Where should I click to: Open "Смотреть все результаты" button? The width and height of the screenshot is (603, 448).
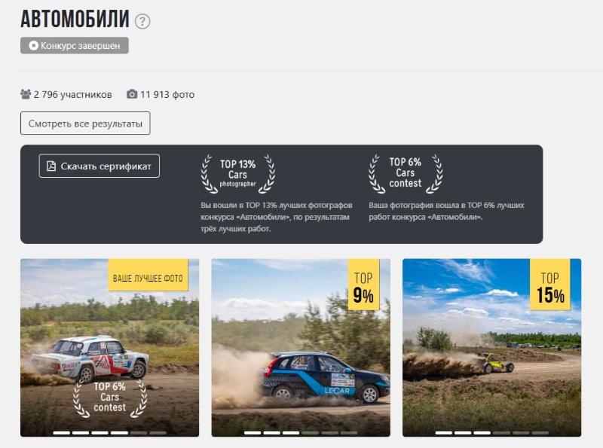85,123
